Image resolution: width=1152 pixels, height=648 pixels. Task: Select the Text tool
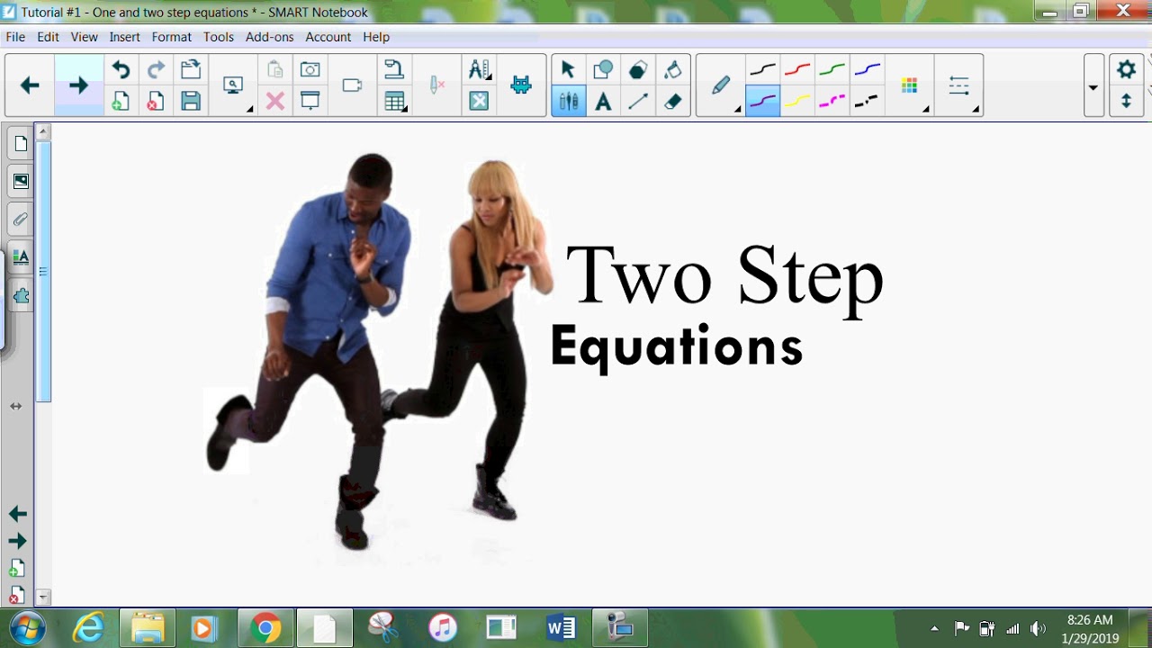[x=603, y=102]
